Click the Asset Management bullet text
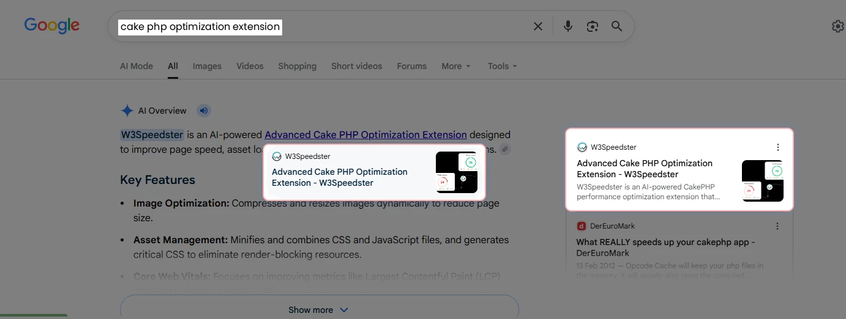The image size is (846, 319). [321, 247]
